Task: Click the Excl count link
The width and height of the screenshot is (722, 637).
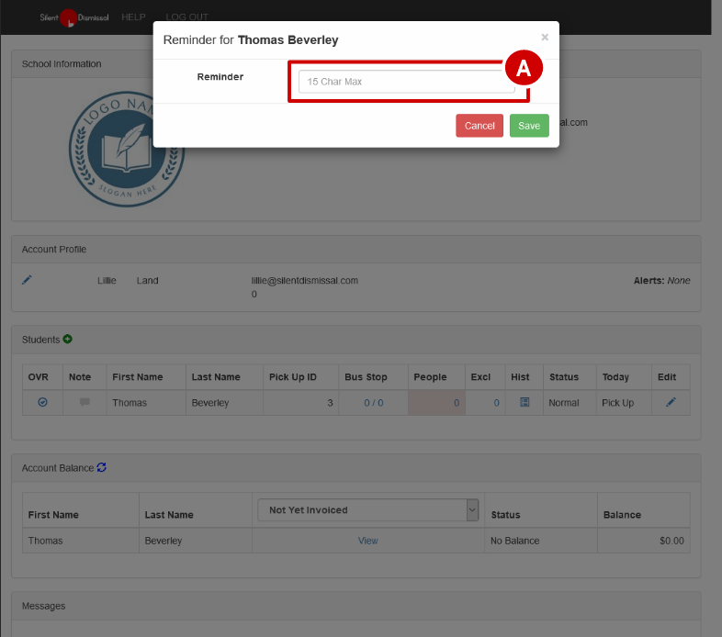Action: [496, 403]
